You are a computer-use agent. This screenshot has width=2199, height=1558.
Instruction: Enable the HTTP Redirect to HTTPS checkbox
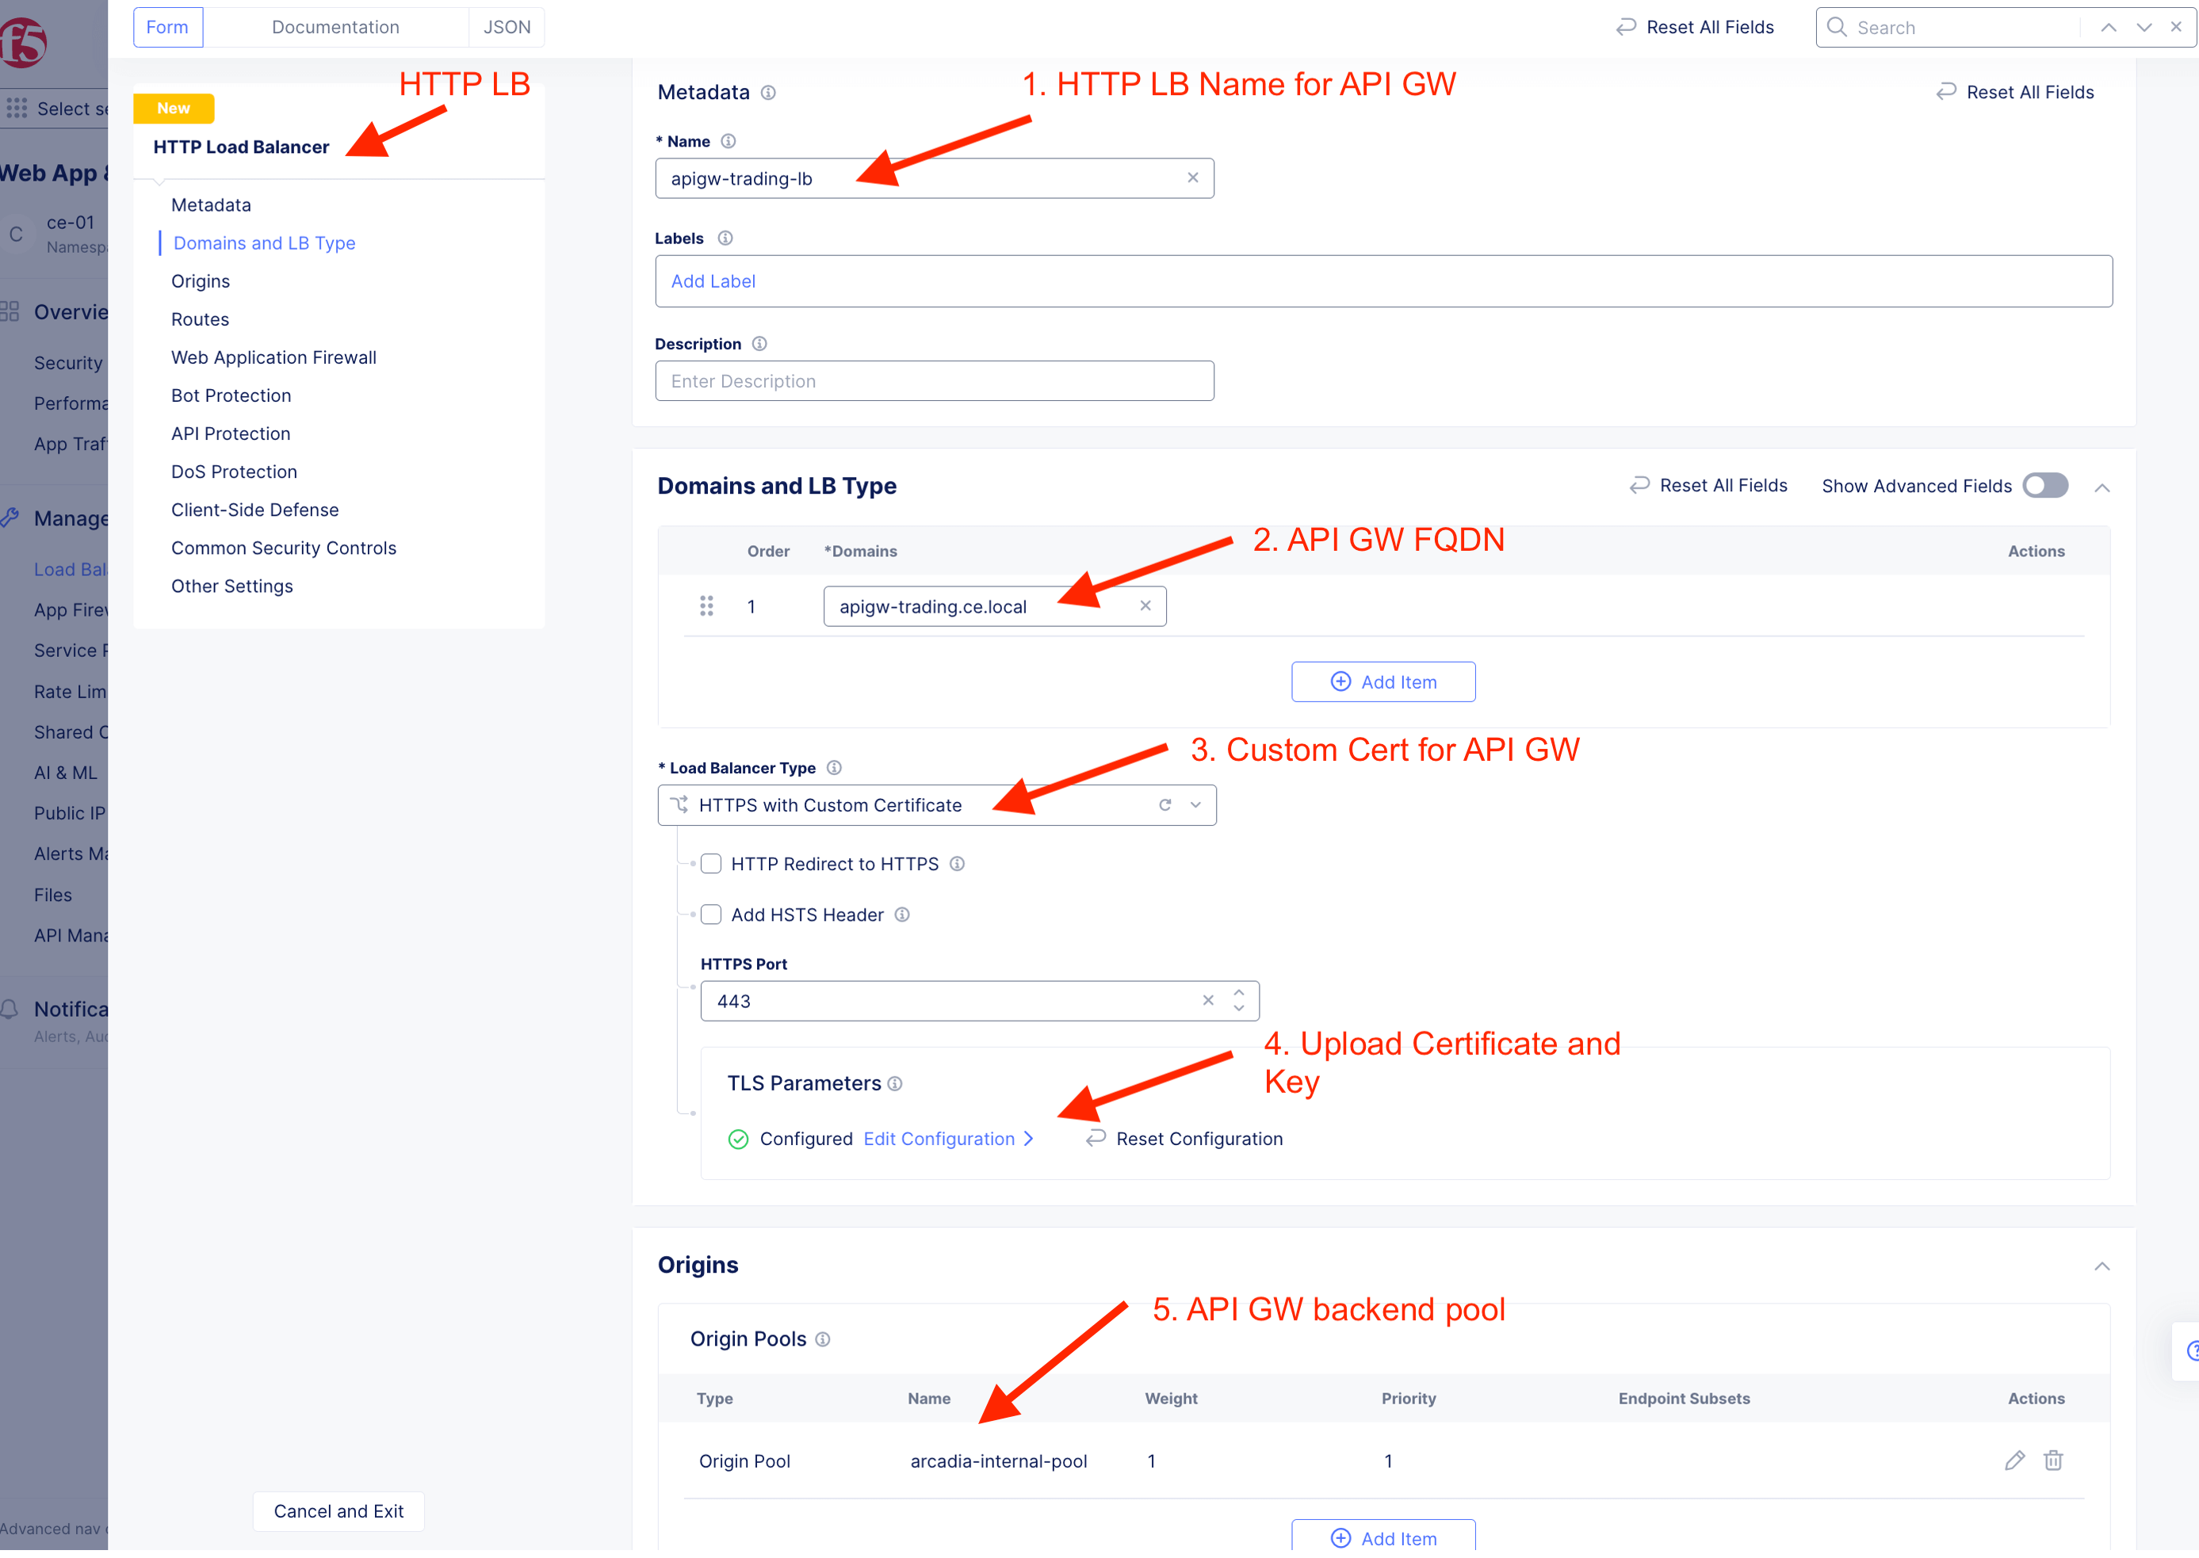[711, 864]
